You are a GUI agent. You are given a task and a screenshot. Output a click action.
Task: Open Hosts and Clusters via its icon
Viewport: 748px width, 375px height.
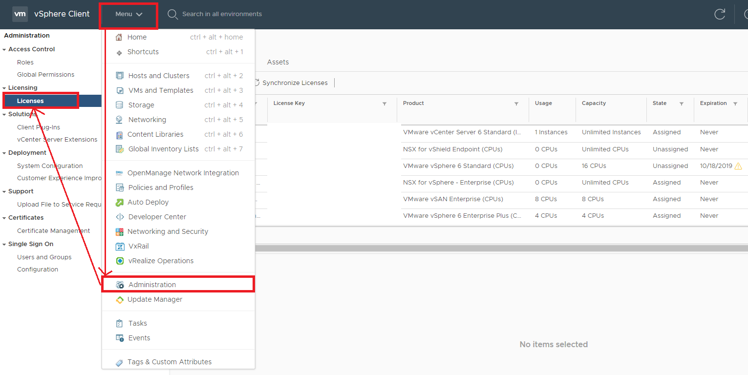click(x=120, y=76)
